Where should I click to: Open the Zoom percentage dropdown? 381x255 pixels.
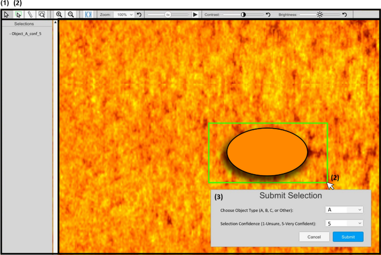[x=123, y=14]
